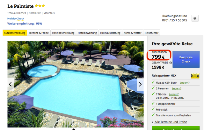
Task: Click the HLX travel partner logo
Action: [x=195, y=76]
